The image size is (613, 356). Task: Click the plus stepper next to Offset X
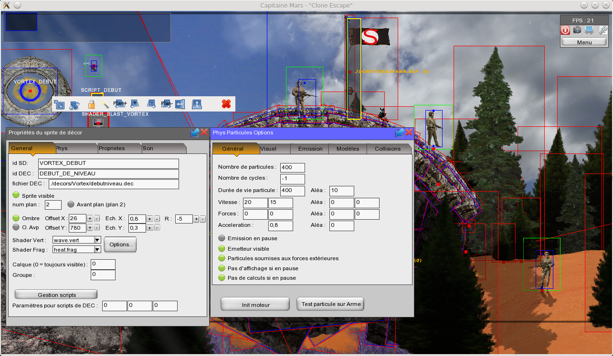[90, 218]
